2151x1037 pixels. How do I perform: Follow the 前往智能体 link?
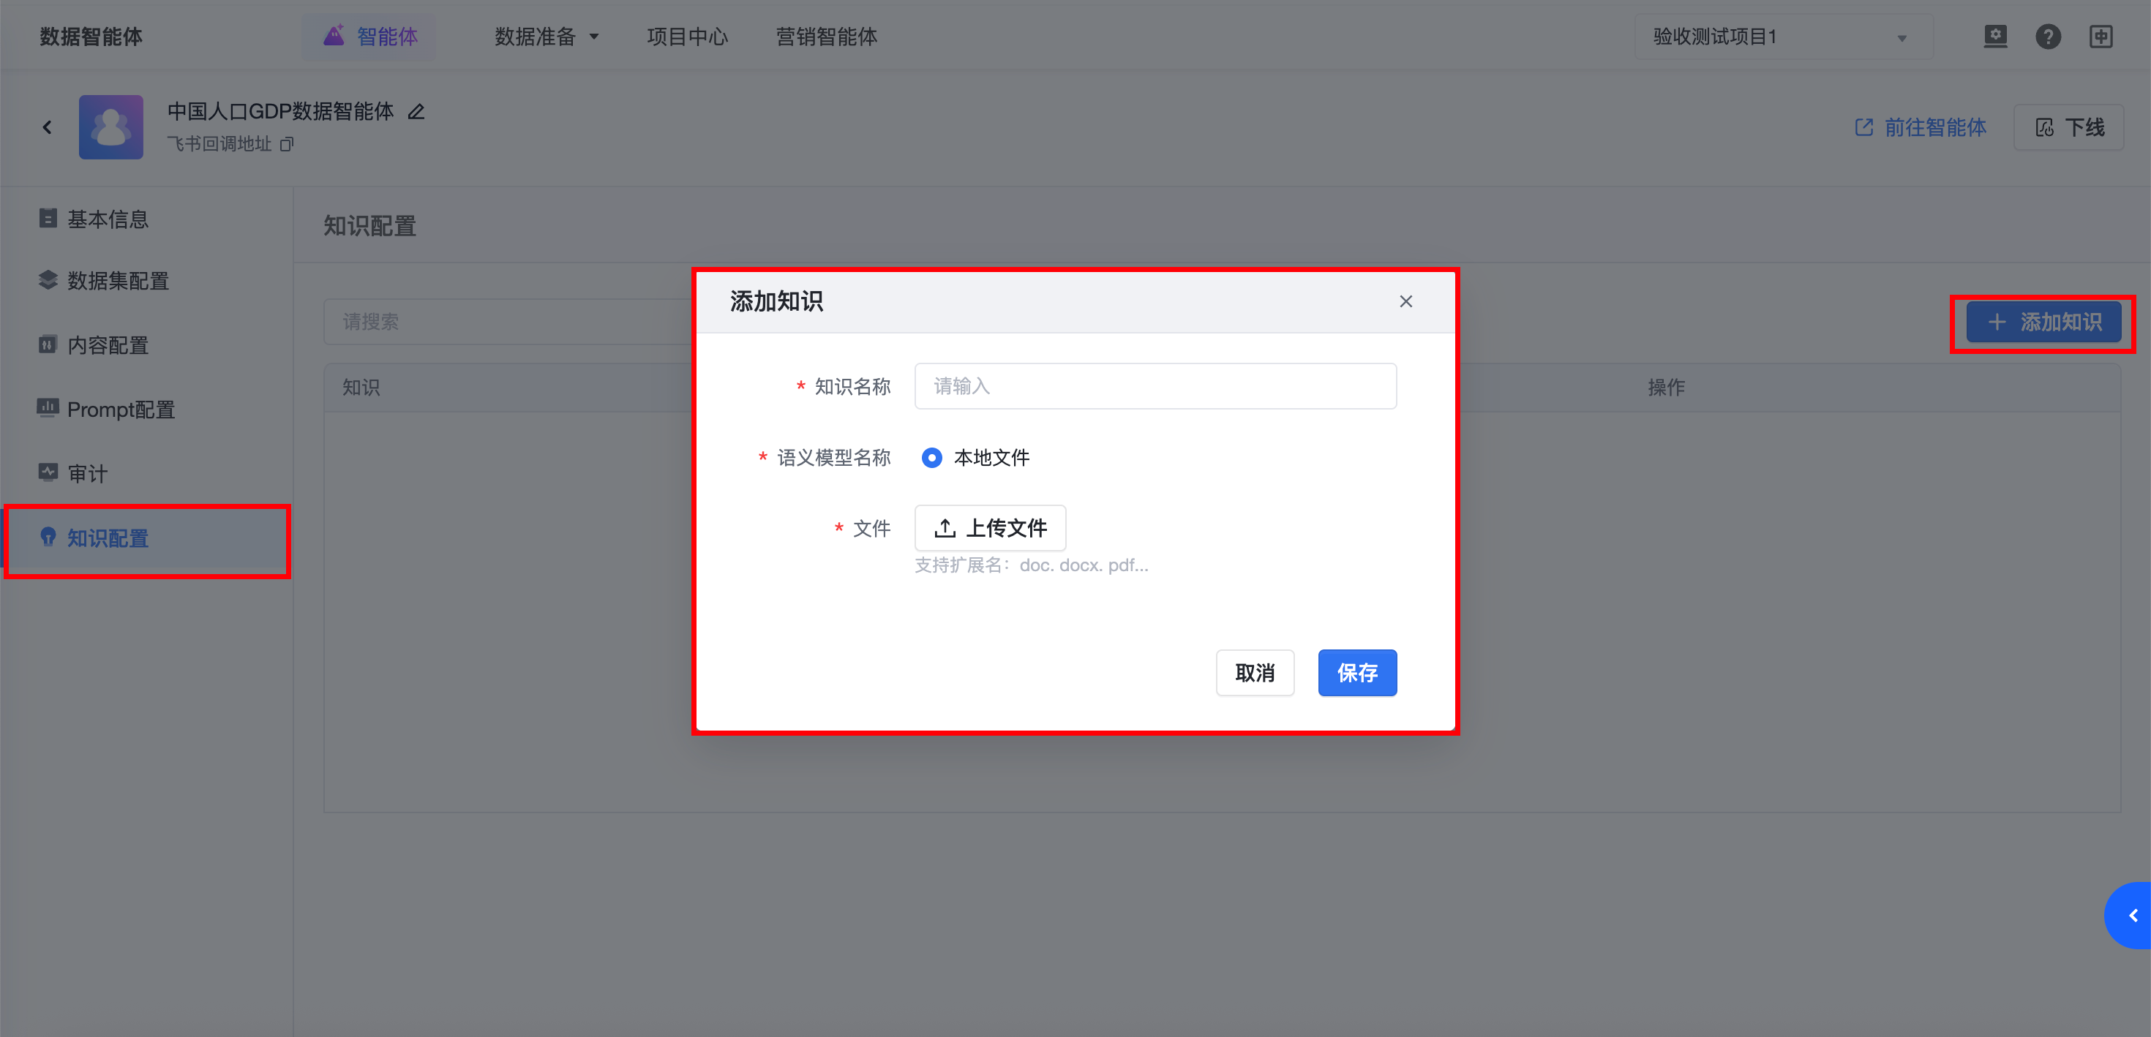click(1921, 127)
